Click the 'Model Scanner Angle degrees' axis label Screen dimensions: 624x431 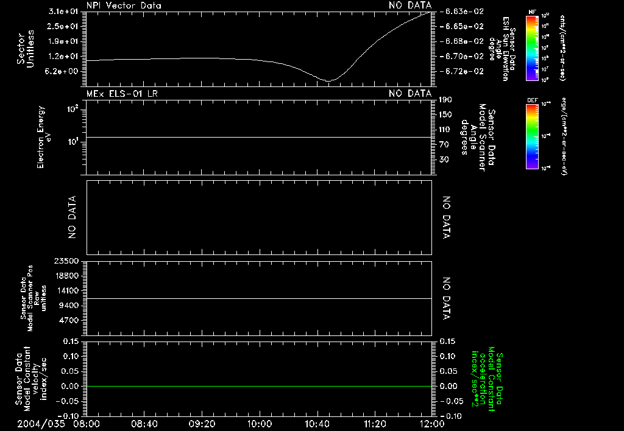(x=478, y=138)
